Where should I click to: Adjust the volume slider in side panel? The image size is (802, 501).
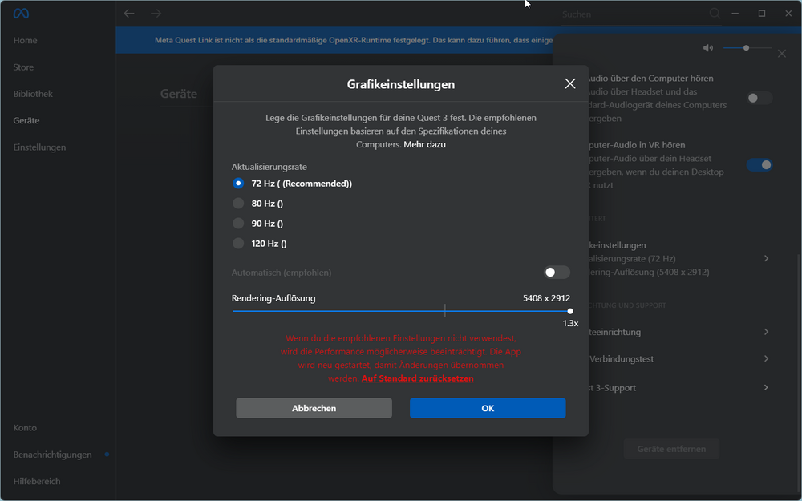747,48
